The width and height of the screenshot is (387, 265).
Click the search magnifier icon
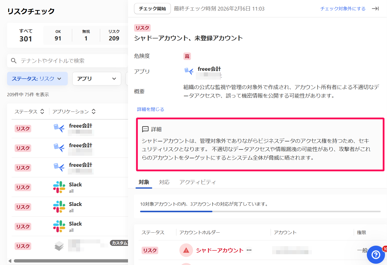point(14,61)
